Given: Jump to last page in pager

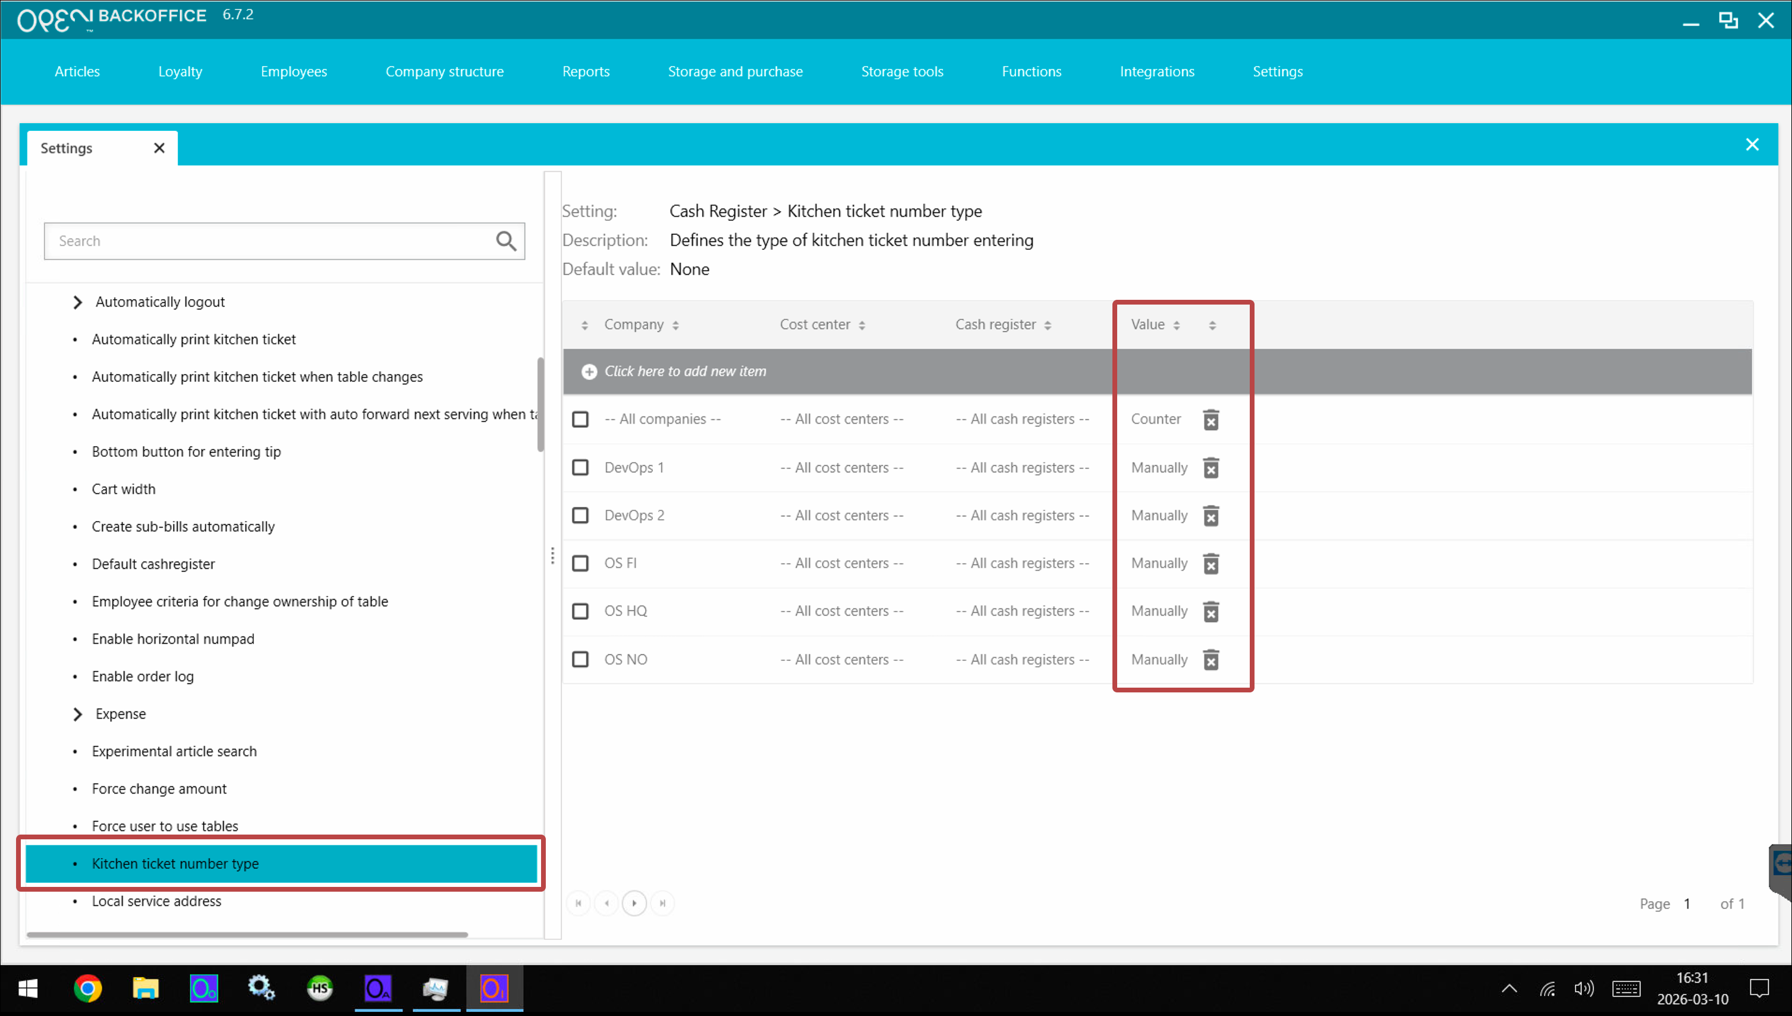Looking at the screenshot, I should pos(662,903).
